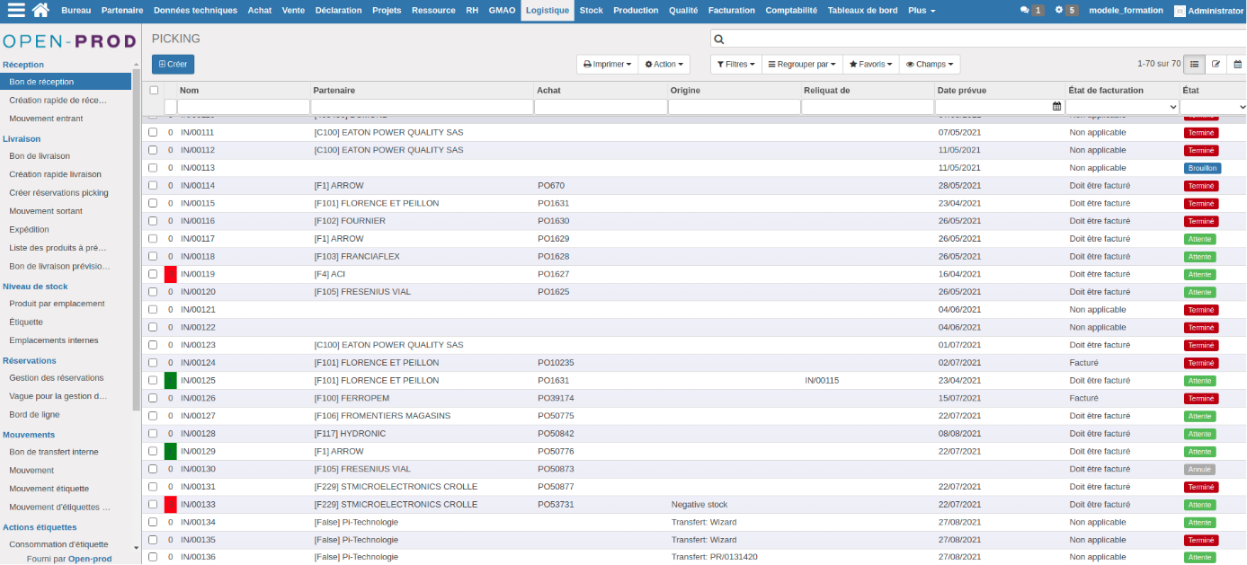Screen dimensions: 1247x565
Task: Open Bon de livraison in the sidebar
Action: click(40, 155)
